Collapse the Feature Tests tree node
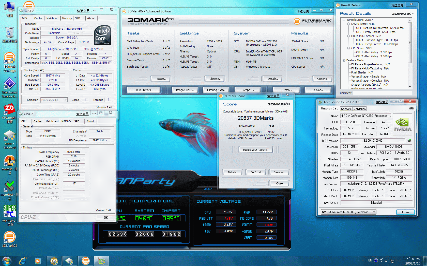The image size is (427, 266). (344, 60)
